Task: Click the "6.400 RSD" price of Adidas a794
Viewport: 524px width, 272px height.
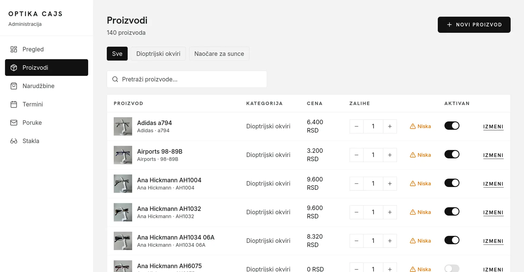Action: coord(315,126)
